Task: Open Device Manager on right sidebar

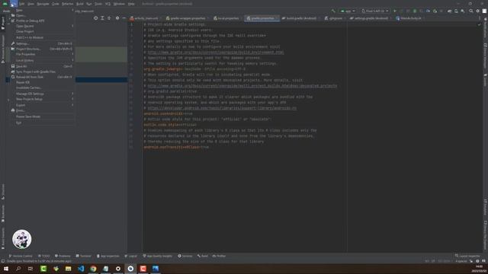Action: pyautogui.click(x=485, y=56)
